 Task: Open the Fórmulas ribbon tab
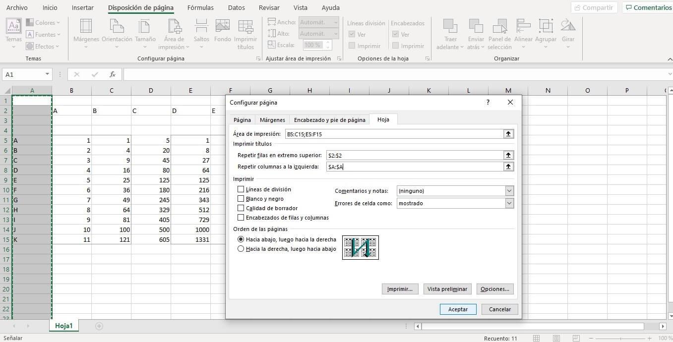(200, 8)
